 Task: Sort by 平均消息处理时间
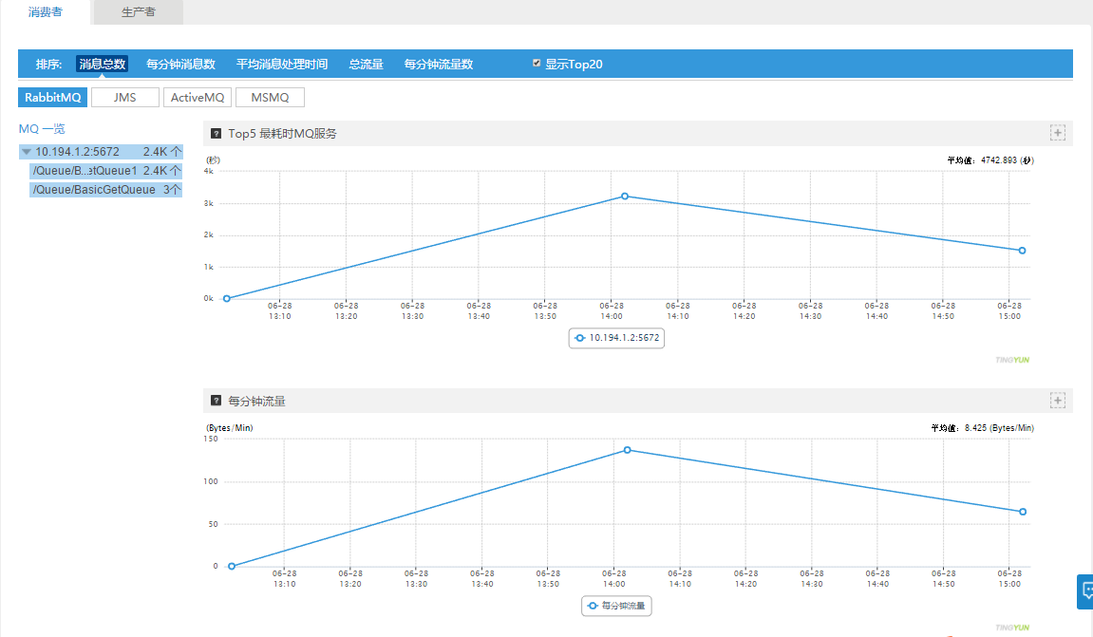(282, 65)
